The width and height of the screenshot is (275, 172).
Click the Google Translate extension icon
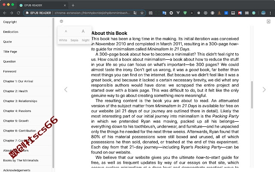[164, 13]
